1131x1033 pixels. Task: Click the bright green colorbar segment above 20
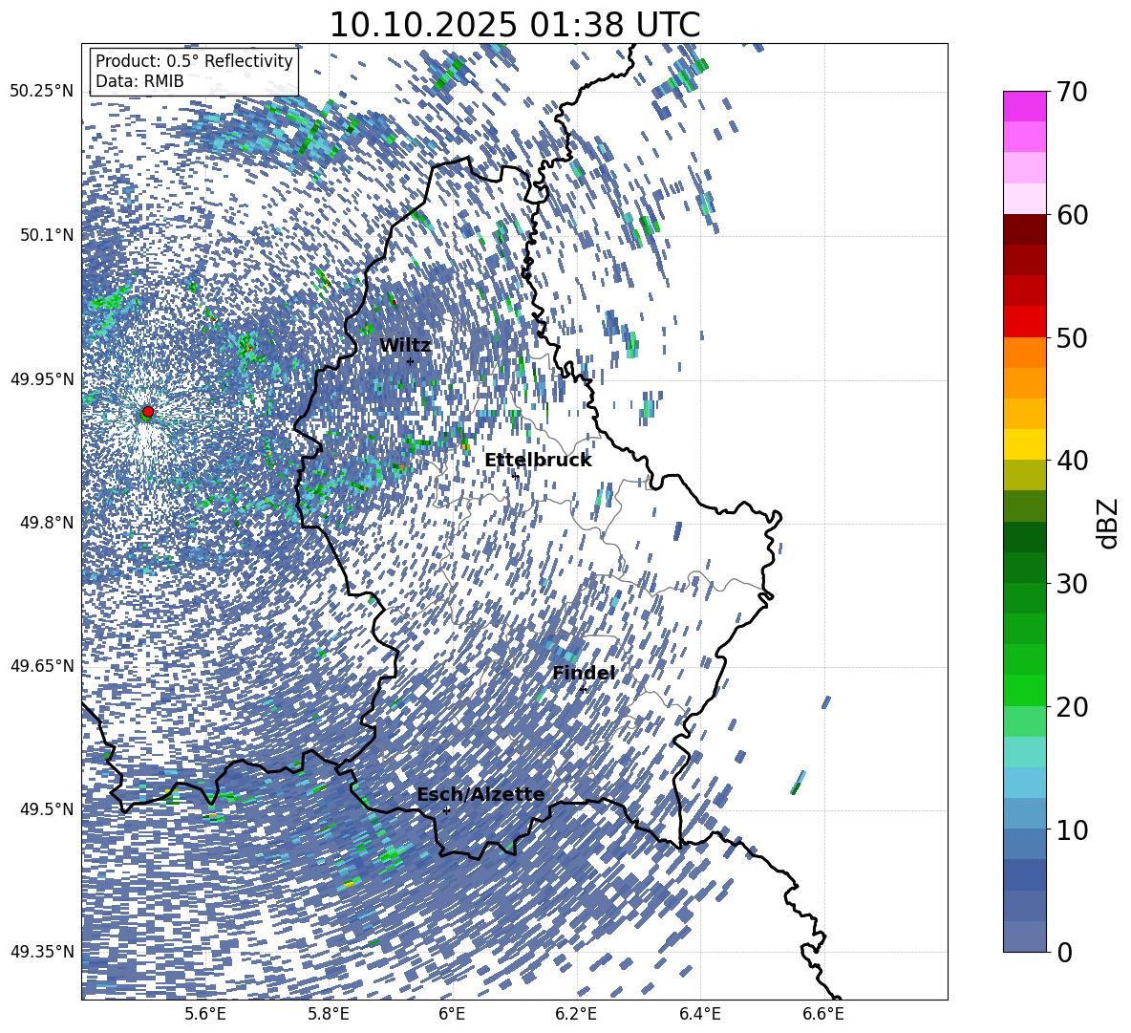(1024, 690)
